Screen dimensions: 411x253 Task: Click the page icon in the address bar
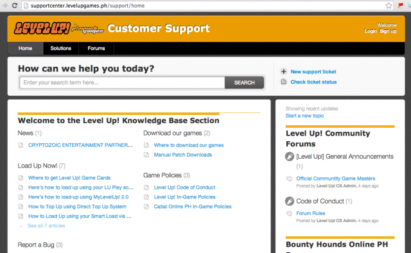coord(26,6)
